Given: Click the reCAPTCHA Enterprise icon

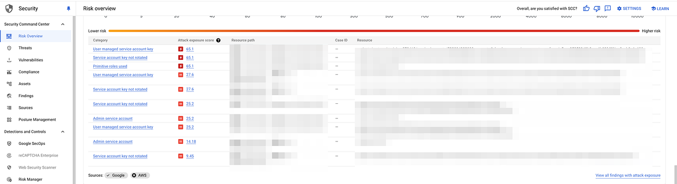Looking at the screenshot, I should pos(9,155).
